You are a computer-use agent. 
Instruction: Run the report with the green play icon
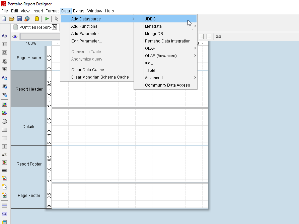(x=47, y=19)
